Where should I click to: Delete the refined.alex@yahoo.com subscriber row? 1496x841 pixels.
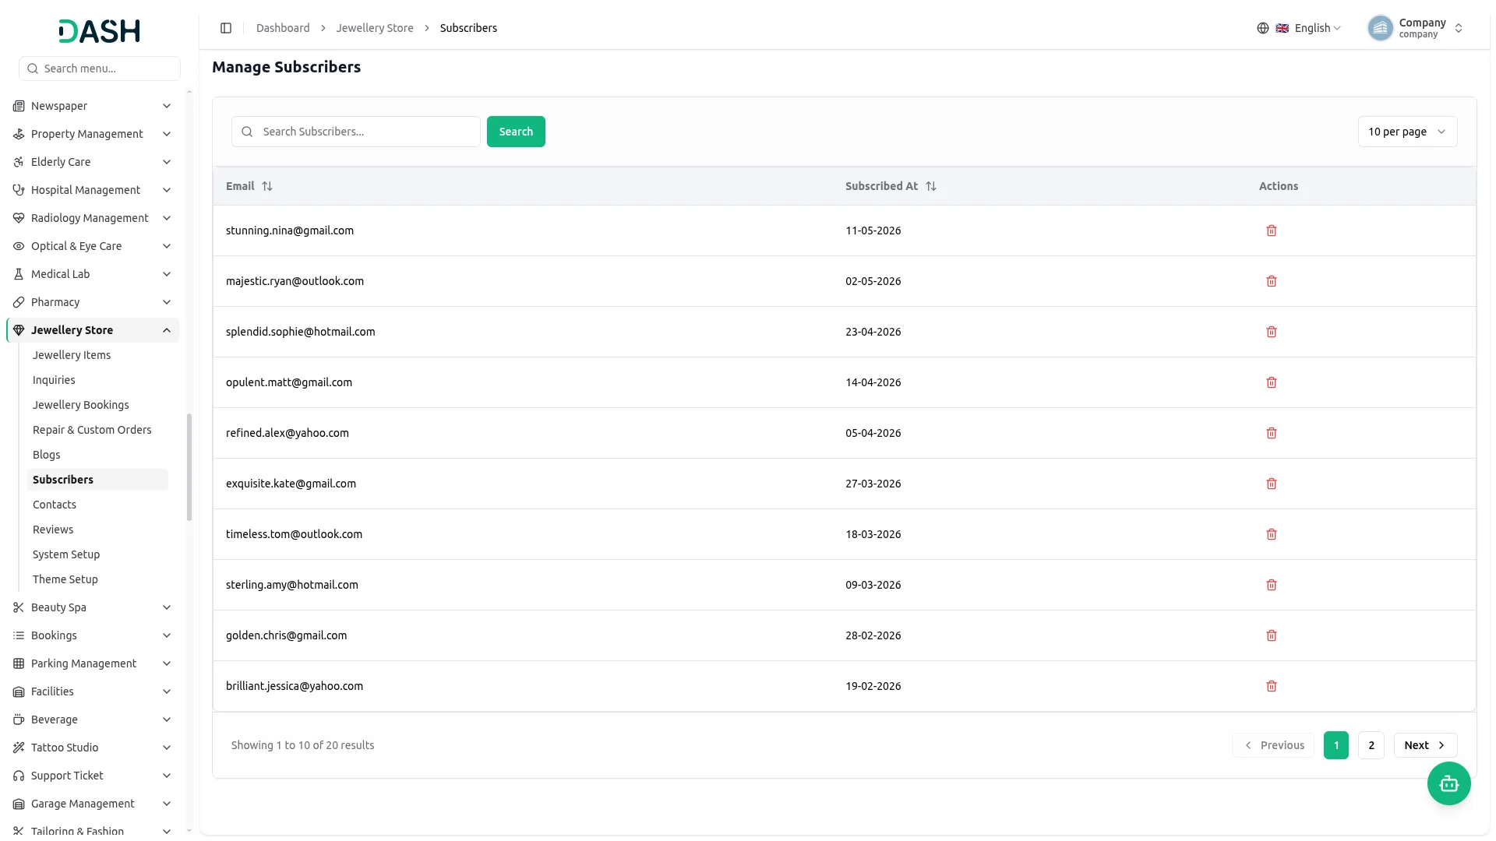pyautogui.click(x=1271, y=433)
